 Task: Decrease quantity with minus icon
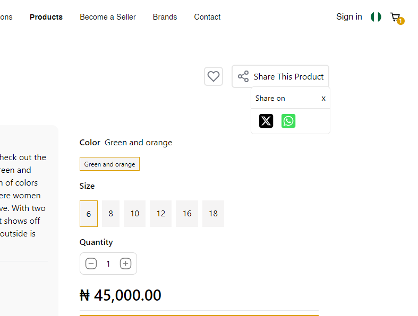click(91, 264)
